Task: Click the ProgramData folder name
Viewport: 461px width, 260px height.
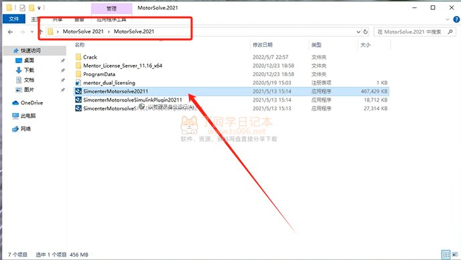Action: coord(99,74)
